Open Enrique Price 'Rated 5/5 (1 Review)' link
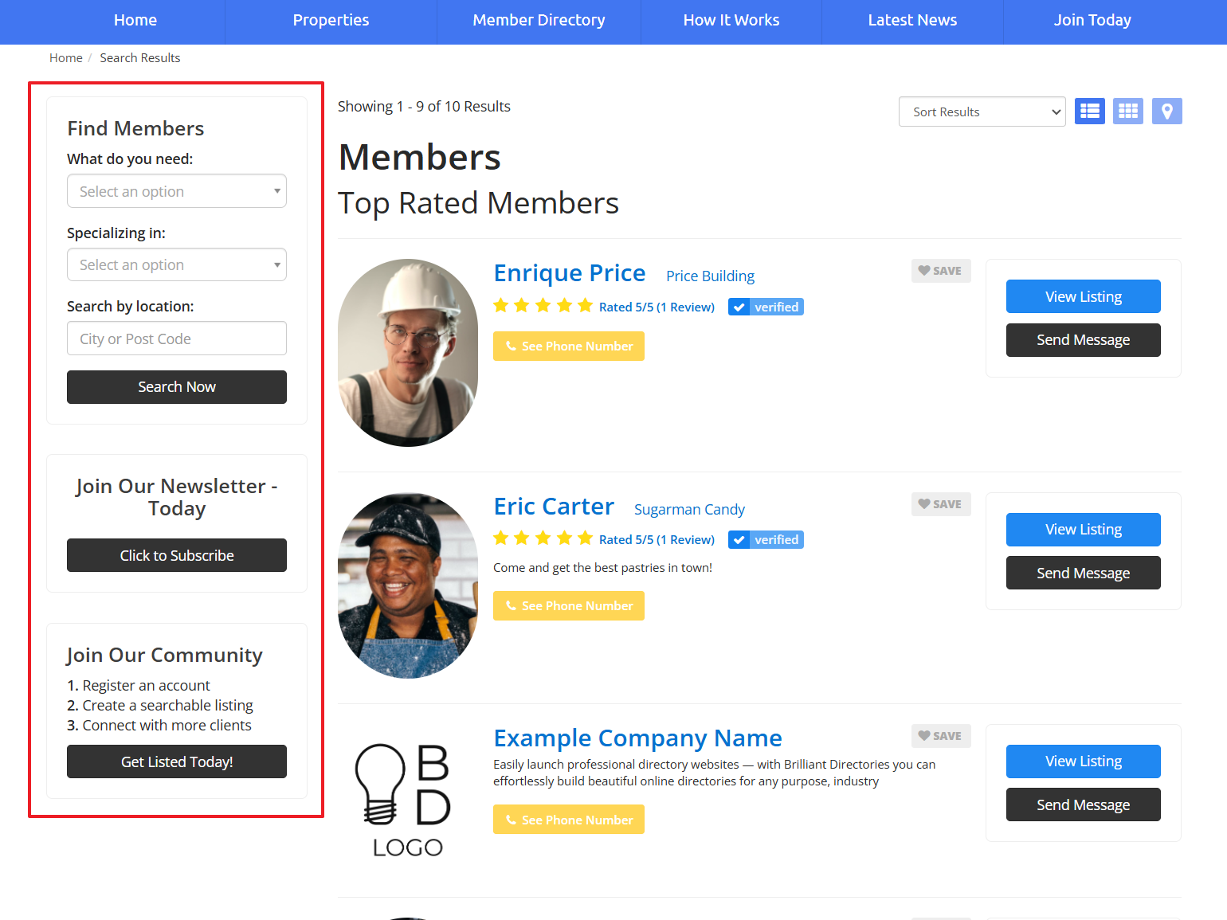1227x920 pixels. click(657, 307)
